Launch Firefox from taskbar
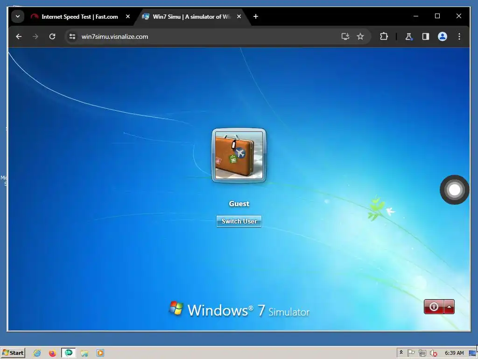 (52, 353)
